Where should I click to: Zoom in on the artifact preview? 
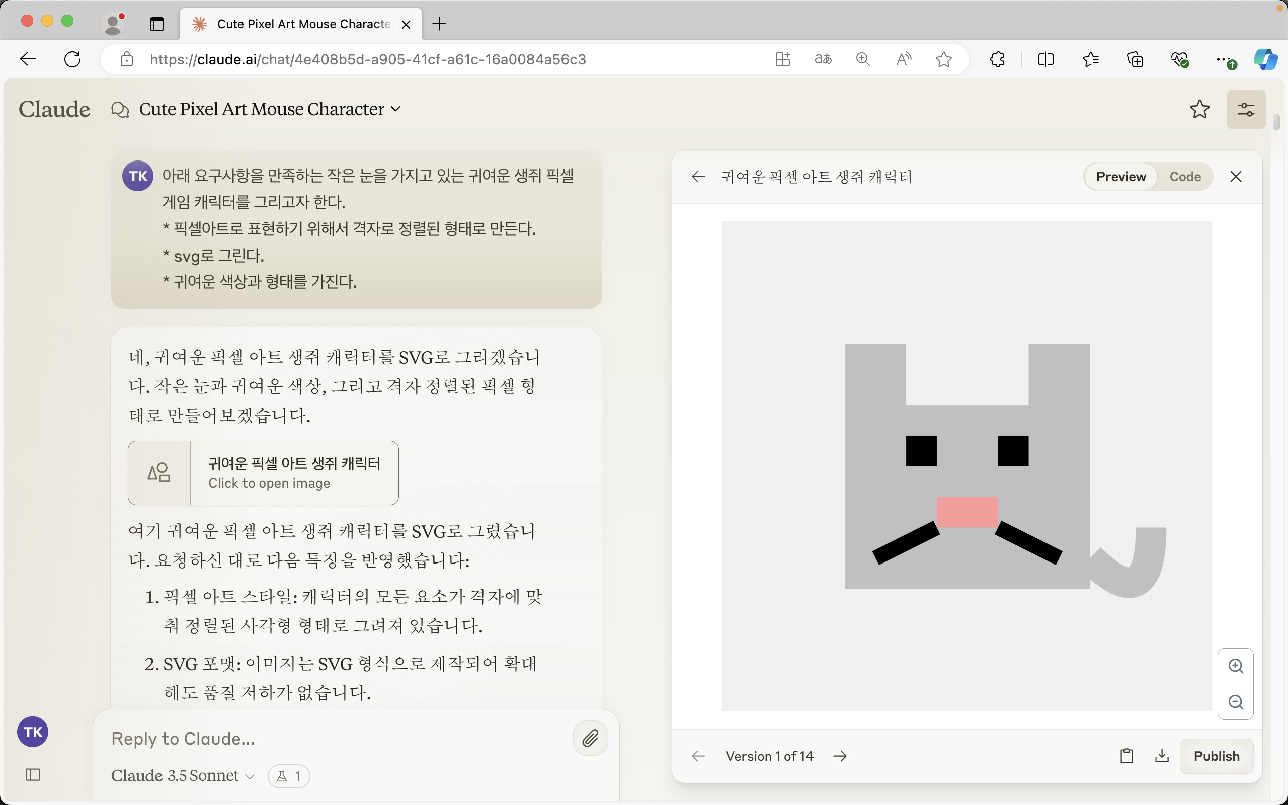pyautogui.click(x=1235, y=666)
